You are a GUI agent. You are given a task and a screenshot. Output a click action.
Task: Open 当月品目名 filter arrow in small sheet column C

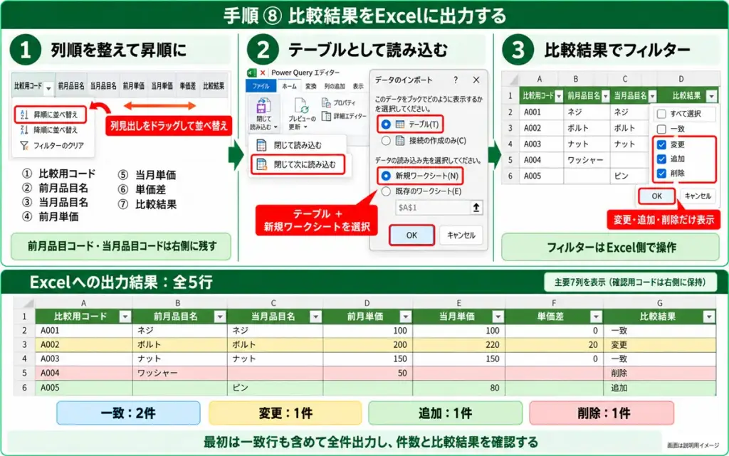652,96
